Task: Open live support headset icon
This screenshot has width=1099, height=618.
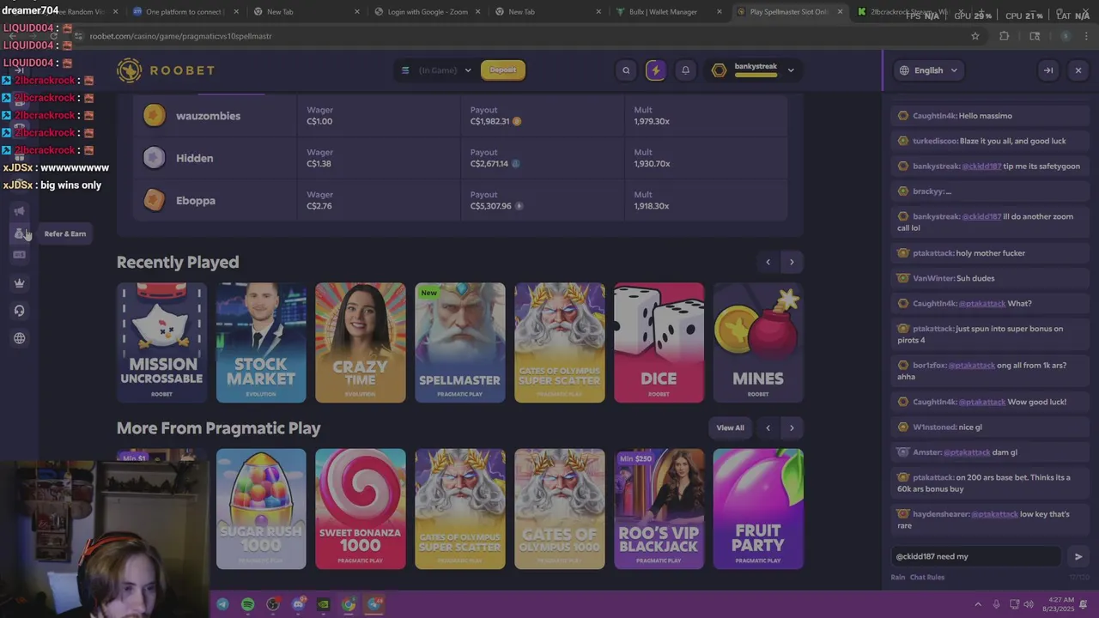Action: [19, 311]
